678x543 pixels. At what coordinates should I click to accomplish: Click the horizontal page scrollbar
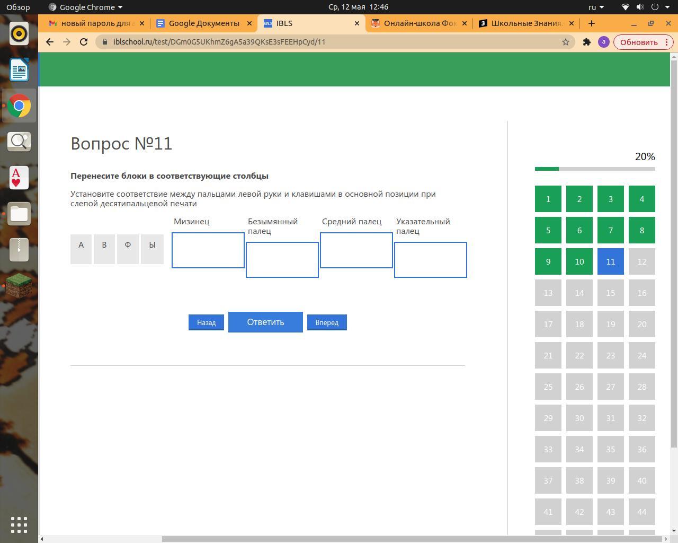tap(412, 539)
